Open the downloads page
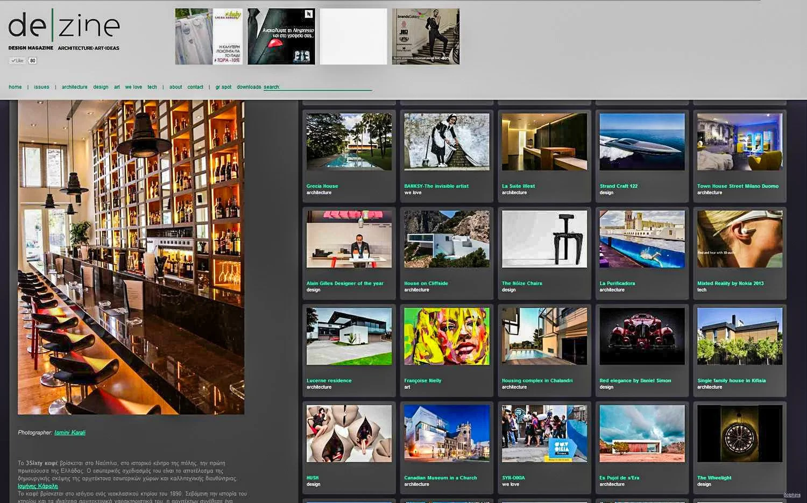Screen dimensions: 807x503 pos(249,87)
